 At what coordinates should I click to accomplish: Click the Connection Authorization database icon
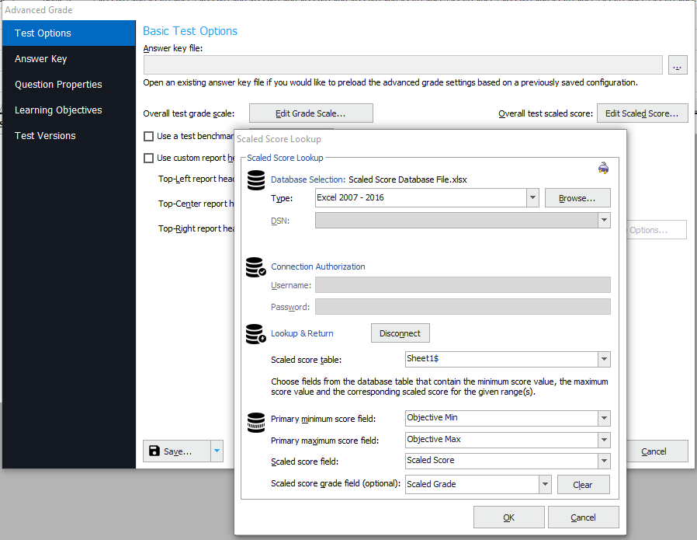256,267
